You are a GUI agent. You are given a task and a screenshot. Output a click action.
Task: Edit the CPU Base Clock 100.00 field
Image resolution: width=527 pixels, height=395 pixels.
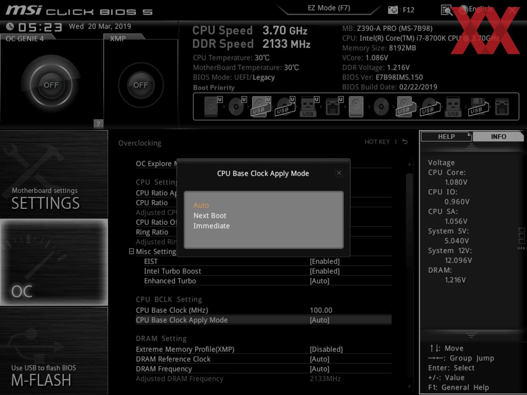(321, 310)
